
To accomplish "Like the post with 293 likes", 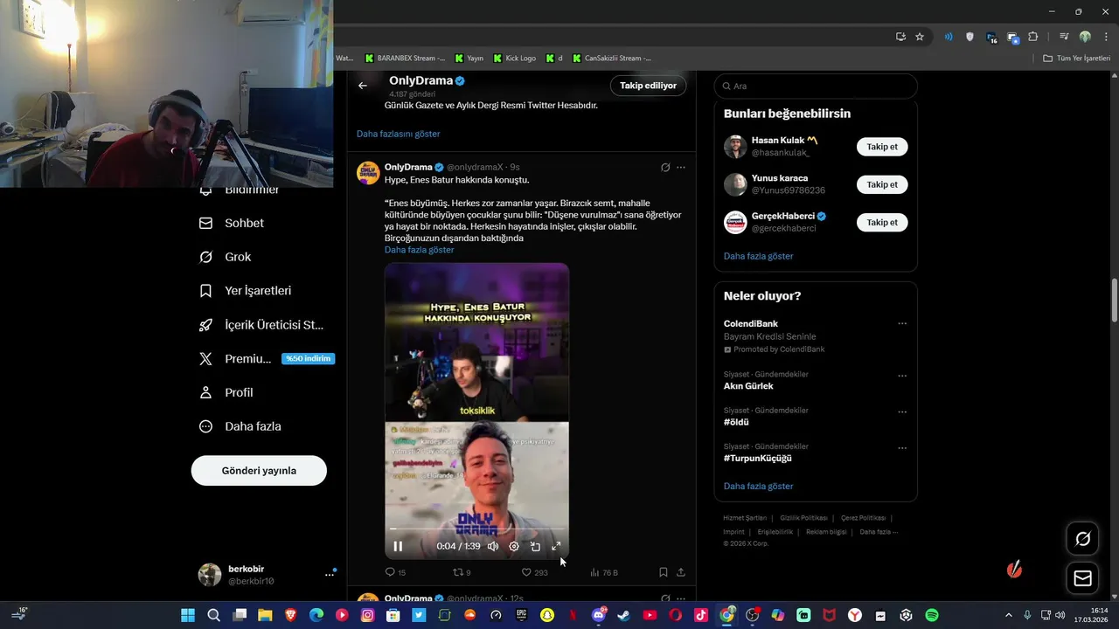I will (x=534, y=572).
